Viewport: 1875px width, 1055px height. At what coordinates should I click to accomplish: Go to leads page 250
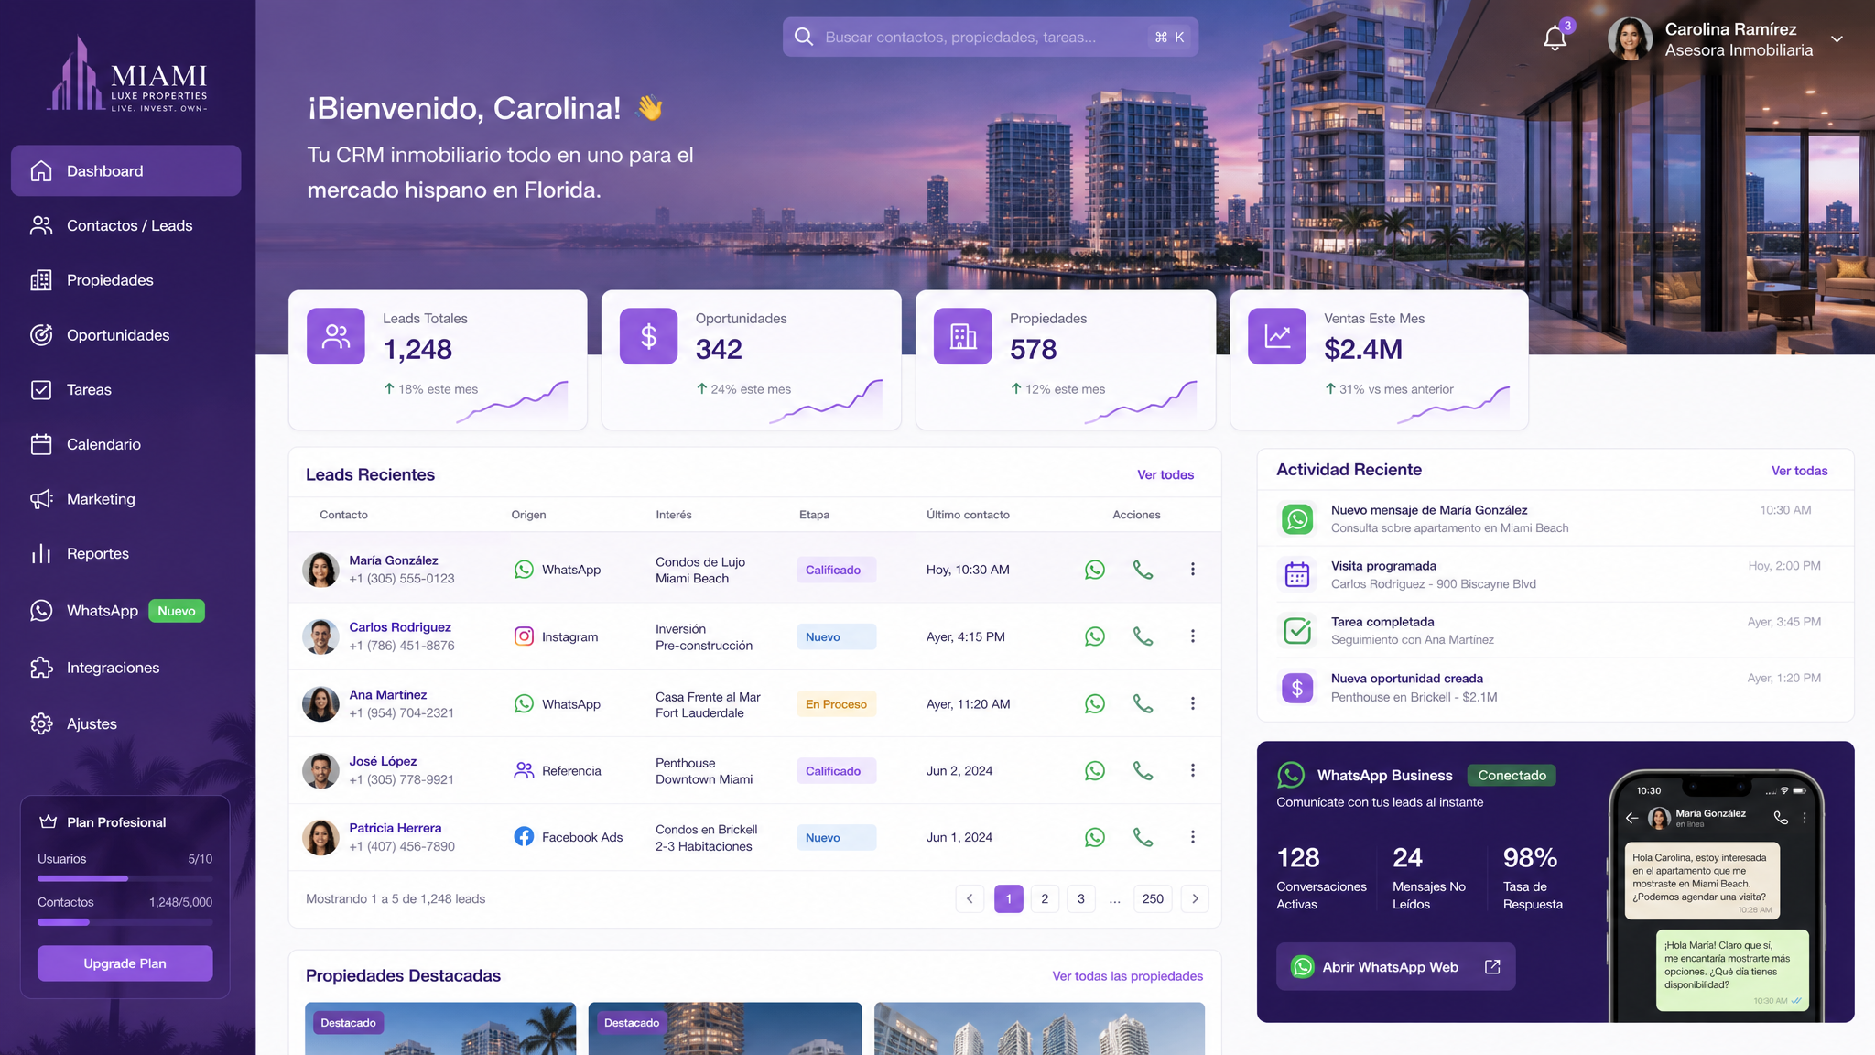[1153, 898]
